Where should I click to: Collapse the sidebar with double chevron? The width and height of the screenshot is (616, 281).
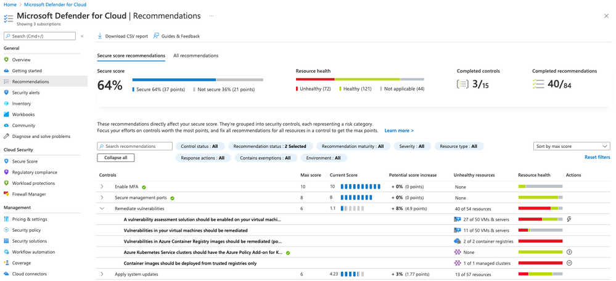[x=82, y=36]
